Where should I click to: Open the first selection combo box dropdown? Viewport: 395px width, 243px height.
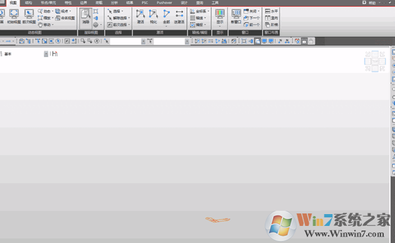(144, 41)
